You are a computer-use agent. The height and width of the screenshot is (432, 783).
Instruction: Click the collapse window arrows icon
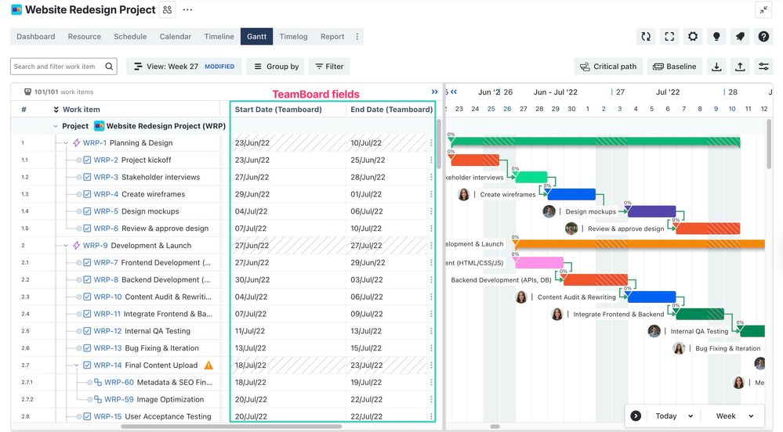click(x=763, y=10)
